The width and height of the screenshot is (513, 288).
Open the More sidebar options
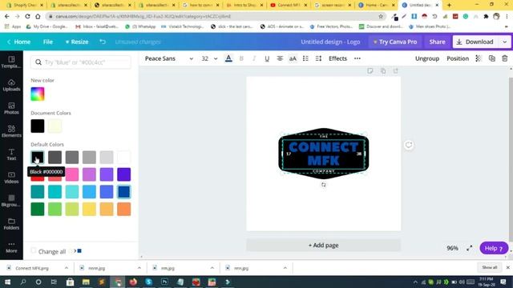click(x=11, y=247)
